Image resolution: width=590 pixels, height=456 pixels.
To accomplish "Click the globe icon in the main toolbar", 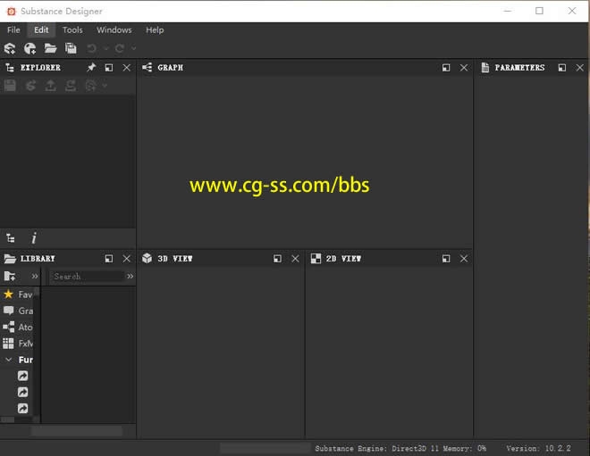I will (x=30, y=48).
